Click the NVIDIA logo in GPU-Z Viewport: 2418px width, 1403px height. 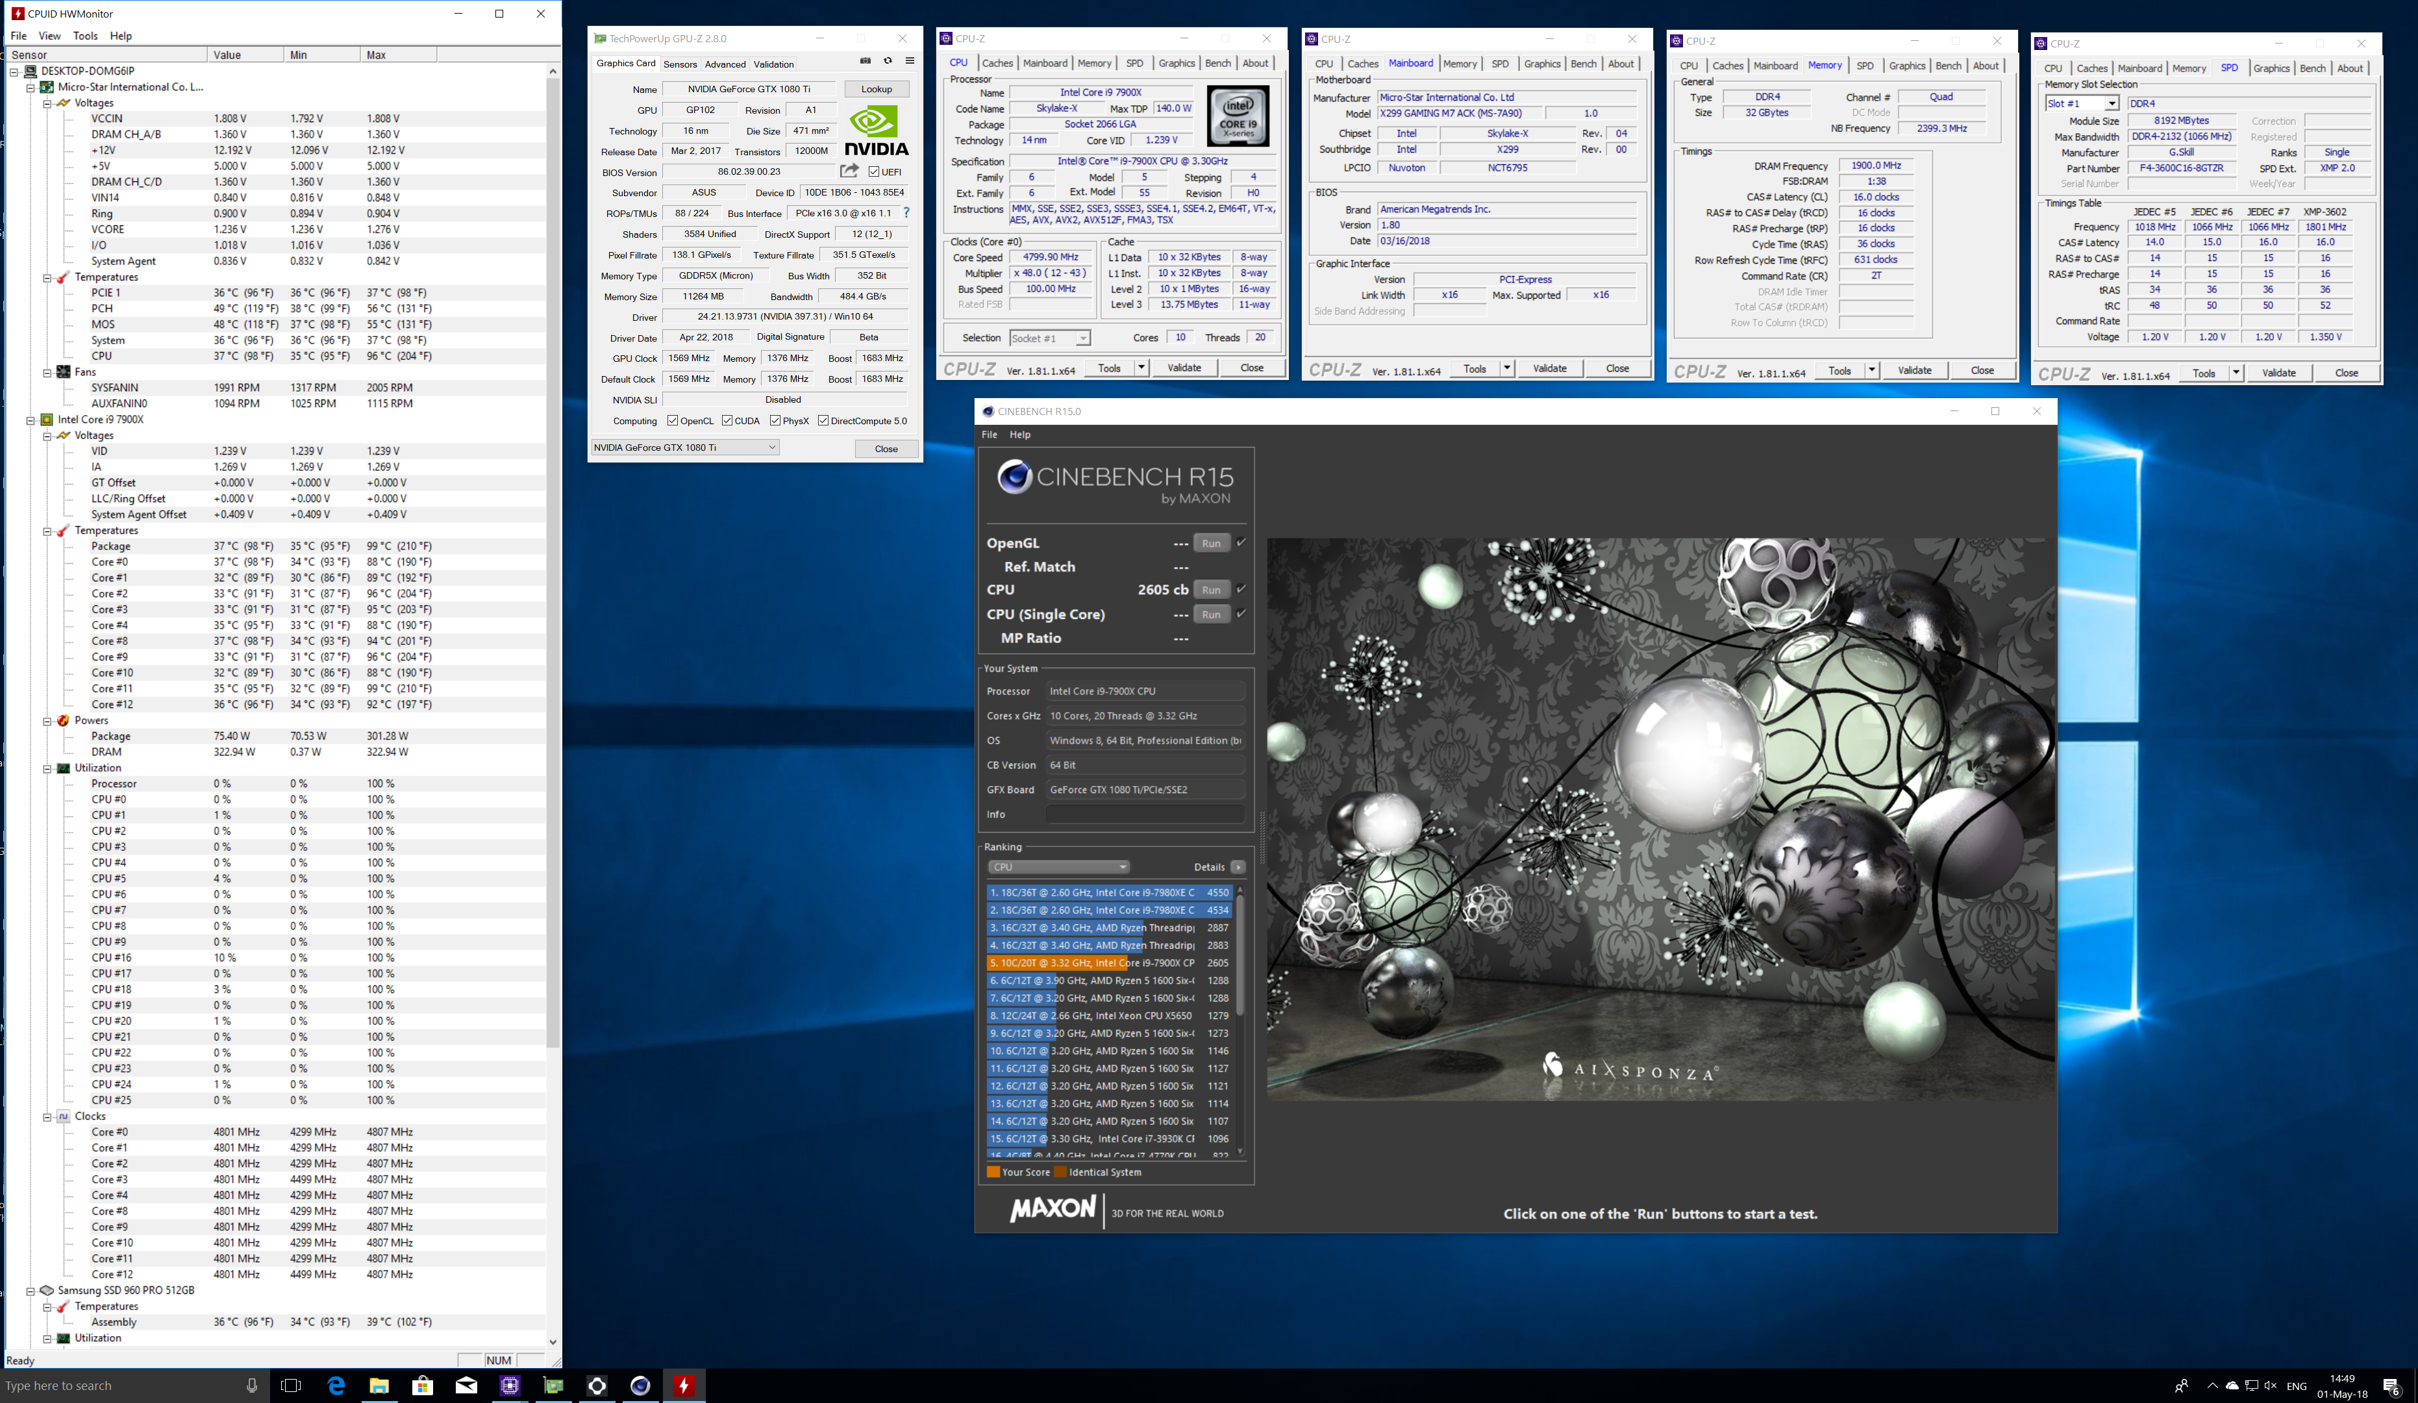876,129
